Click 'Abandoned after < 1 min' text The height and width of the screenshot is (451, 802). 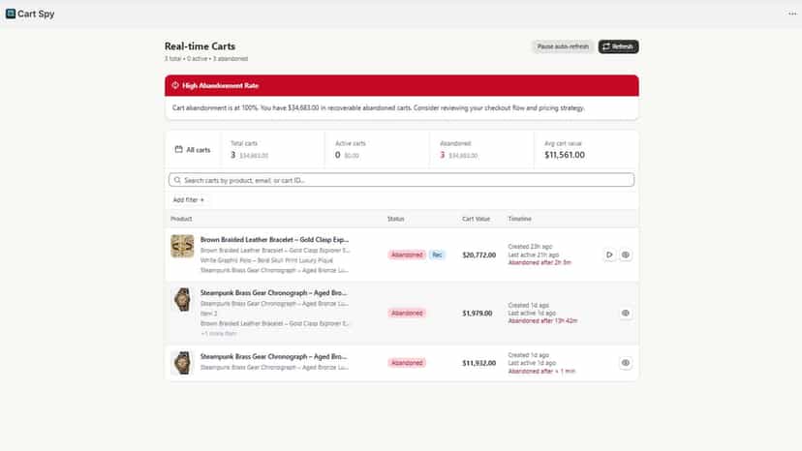click(541, 372)
